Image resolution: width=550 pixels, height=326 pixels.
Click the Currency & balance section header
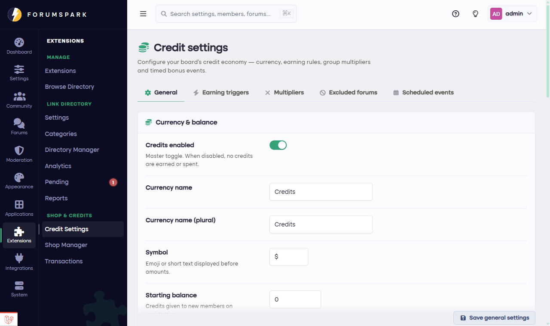point(336,122)
